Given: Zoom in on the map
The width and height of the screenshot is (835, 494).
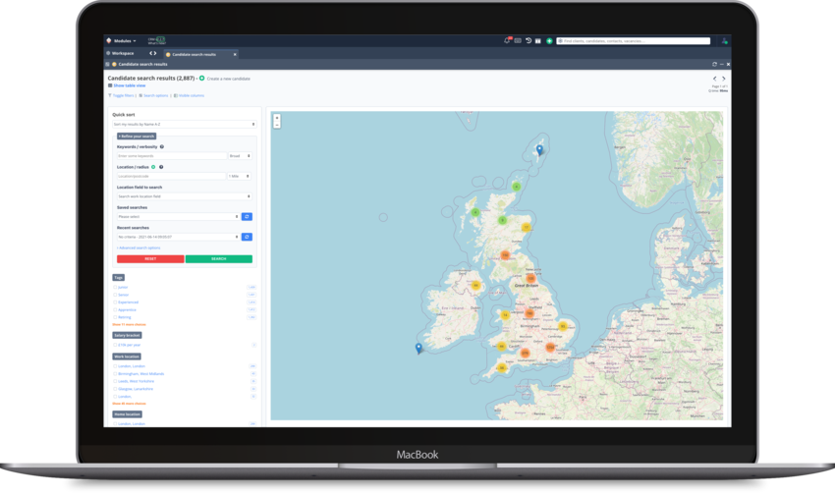Looking at the screenshot, I should (277, 118).
